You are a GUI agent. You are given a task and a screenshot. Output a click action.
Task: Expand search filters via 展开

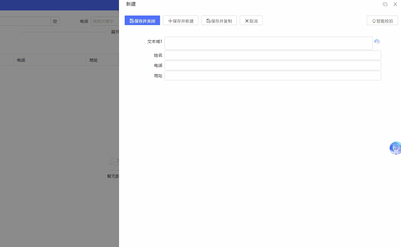click(x=115, y=32)
